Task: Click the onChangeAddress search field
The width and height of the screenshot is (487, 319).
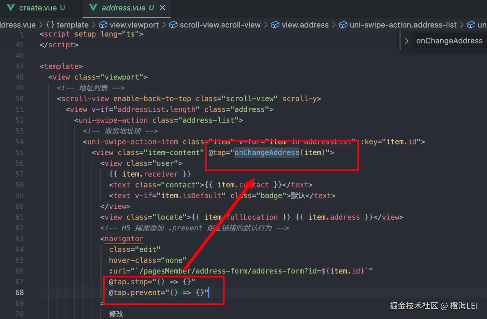Action: pos(449,41)
